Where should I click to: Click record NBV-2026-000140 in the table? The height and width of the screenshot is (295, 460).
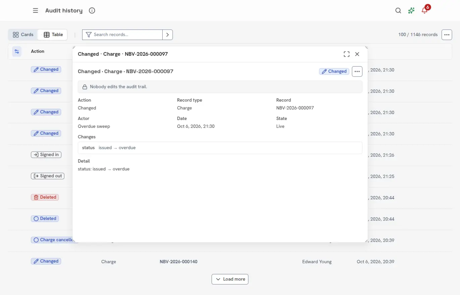(178, 262)
